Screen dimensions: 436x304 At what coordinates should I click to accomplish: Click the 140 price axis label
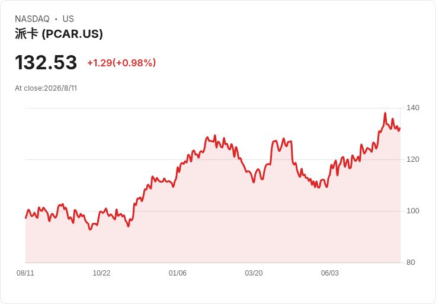[413, 108]
